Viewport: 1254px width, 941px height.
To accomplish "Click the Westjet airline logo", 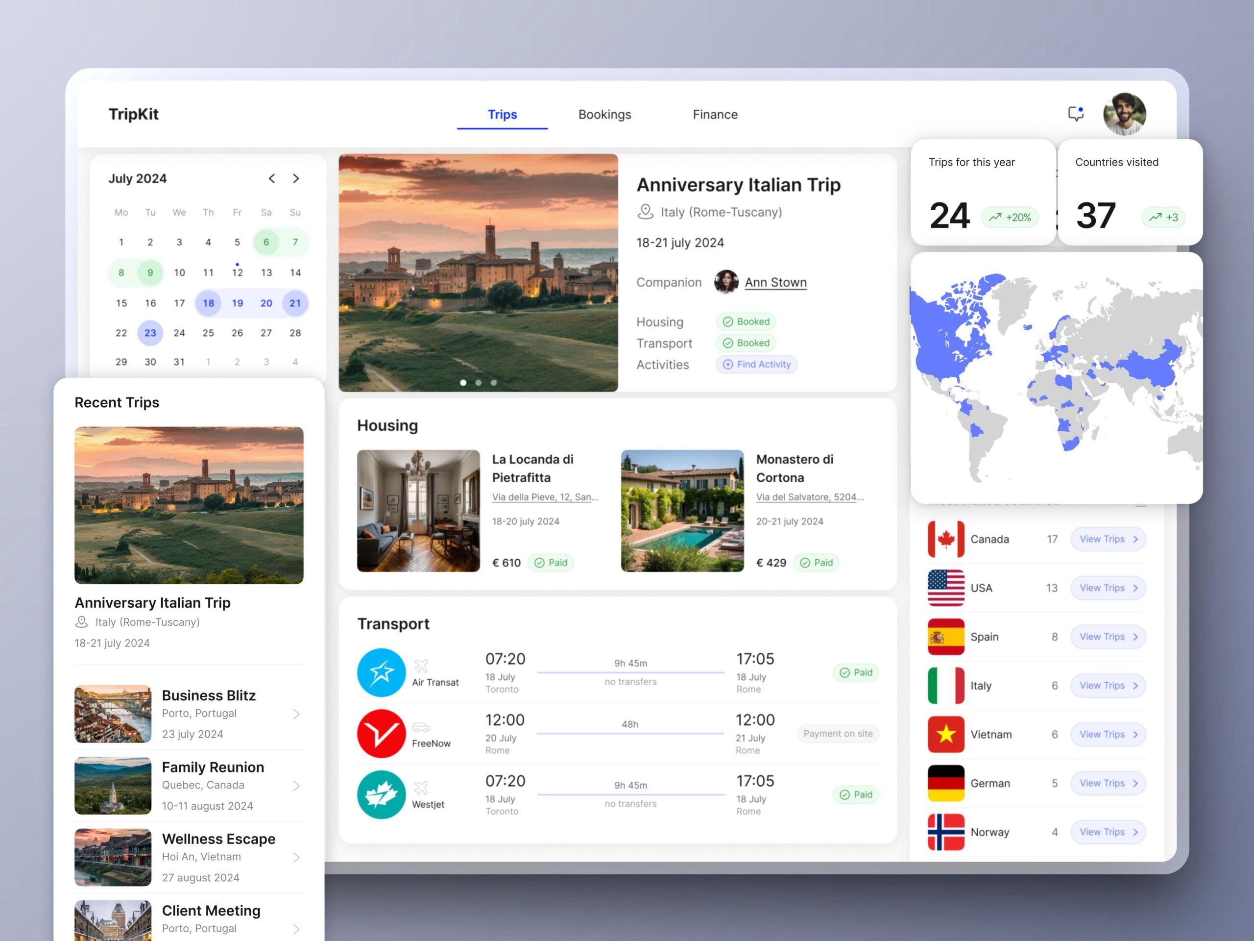I will point(382,794).
